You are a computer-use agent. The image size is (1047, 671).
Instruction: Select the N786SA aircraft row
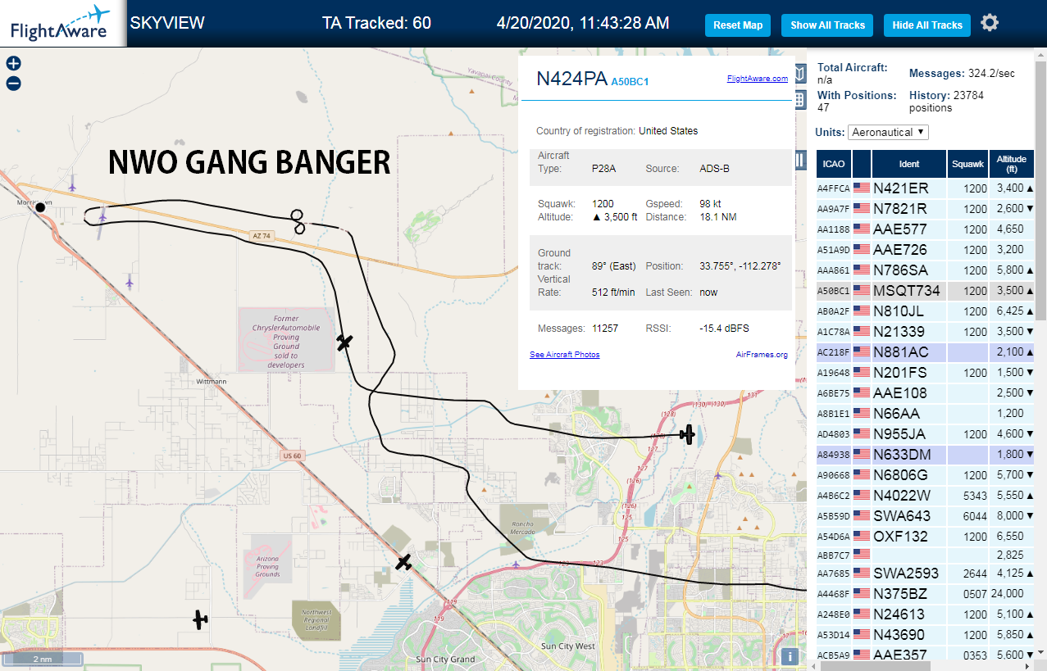925,270
